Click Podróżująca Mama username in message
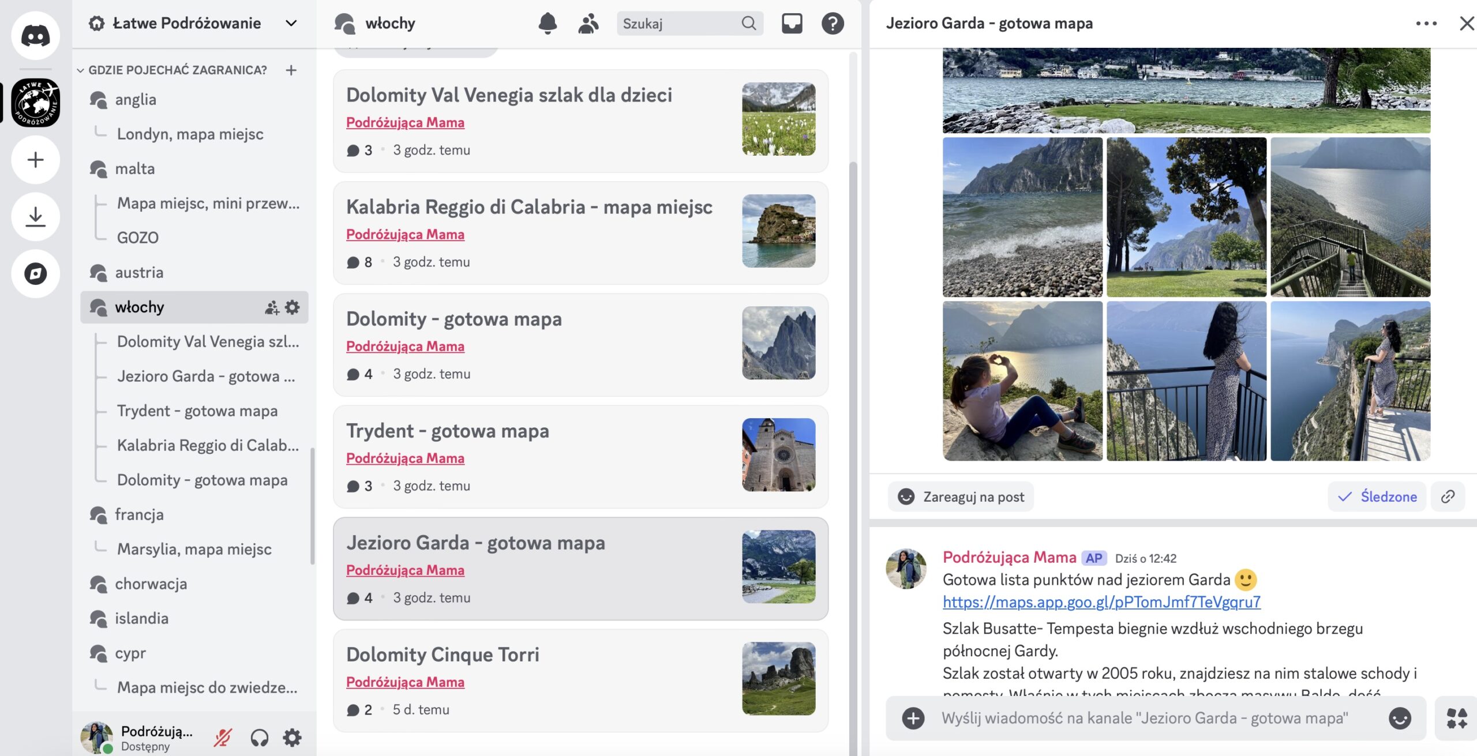This screenshot has height=756, width=1477. click(x=1009, y=558)
